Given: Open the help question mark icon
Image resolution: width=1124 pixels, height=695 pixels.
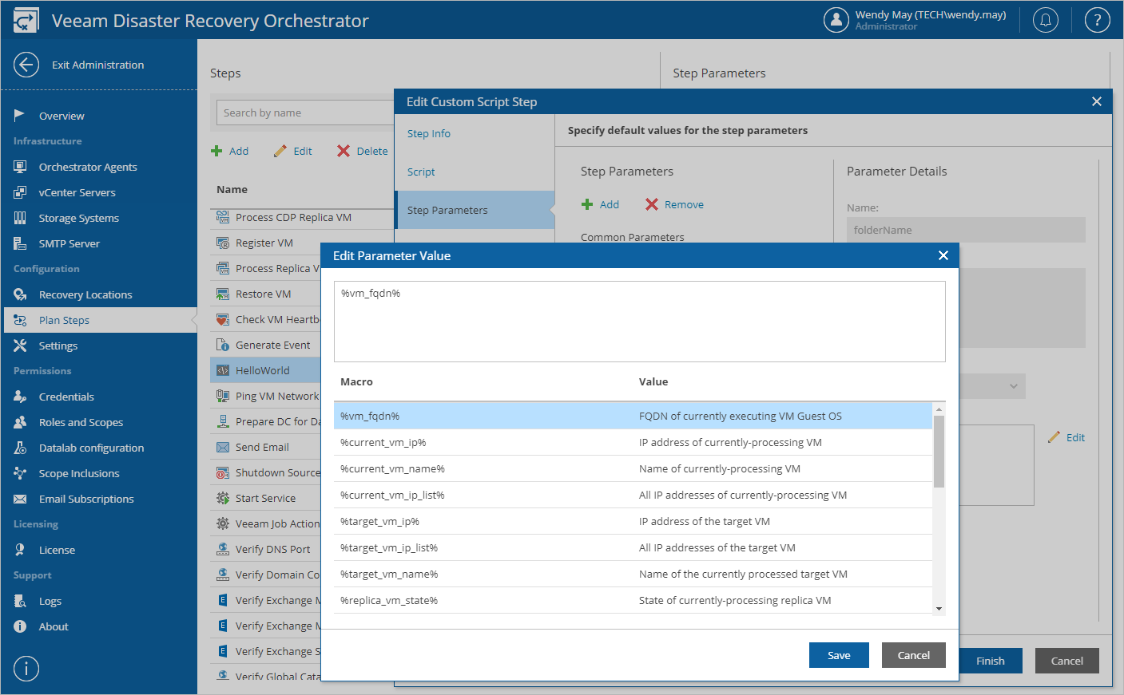Looking at the screenshot, I should [x=1098, y=20].
